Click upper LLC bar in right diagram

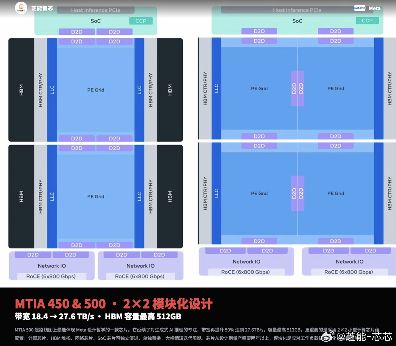[x=216, y=89]
